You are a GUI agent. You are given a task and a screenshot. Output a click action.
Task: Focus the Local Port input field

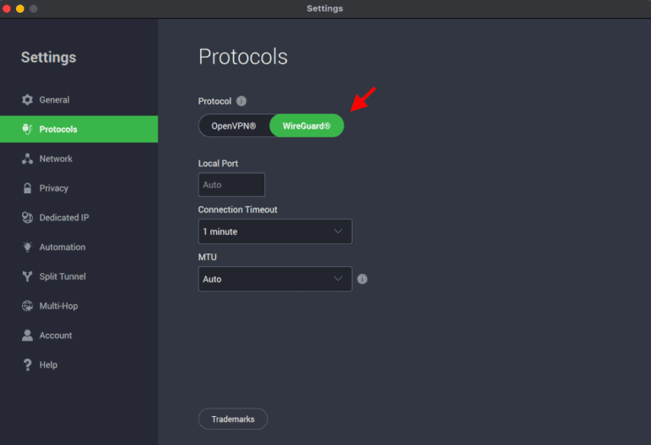(x=231, y=185)
